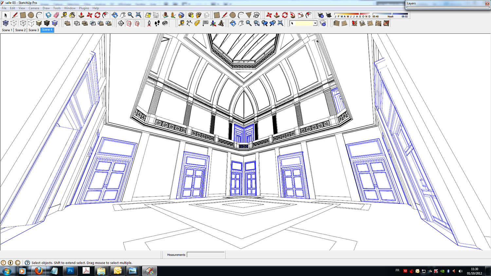This screenshot has width=491, height=276.
Task: Switch to Scene 2 tab
Action: pyautogui.click(x=20, y=30)
